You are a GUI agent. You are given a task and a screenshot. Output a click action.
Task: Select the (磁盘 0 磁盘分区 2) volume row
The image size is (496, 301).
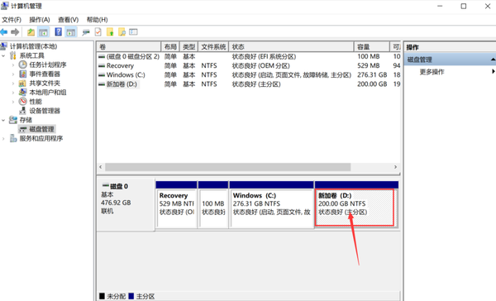249,56
